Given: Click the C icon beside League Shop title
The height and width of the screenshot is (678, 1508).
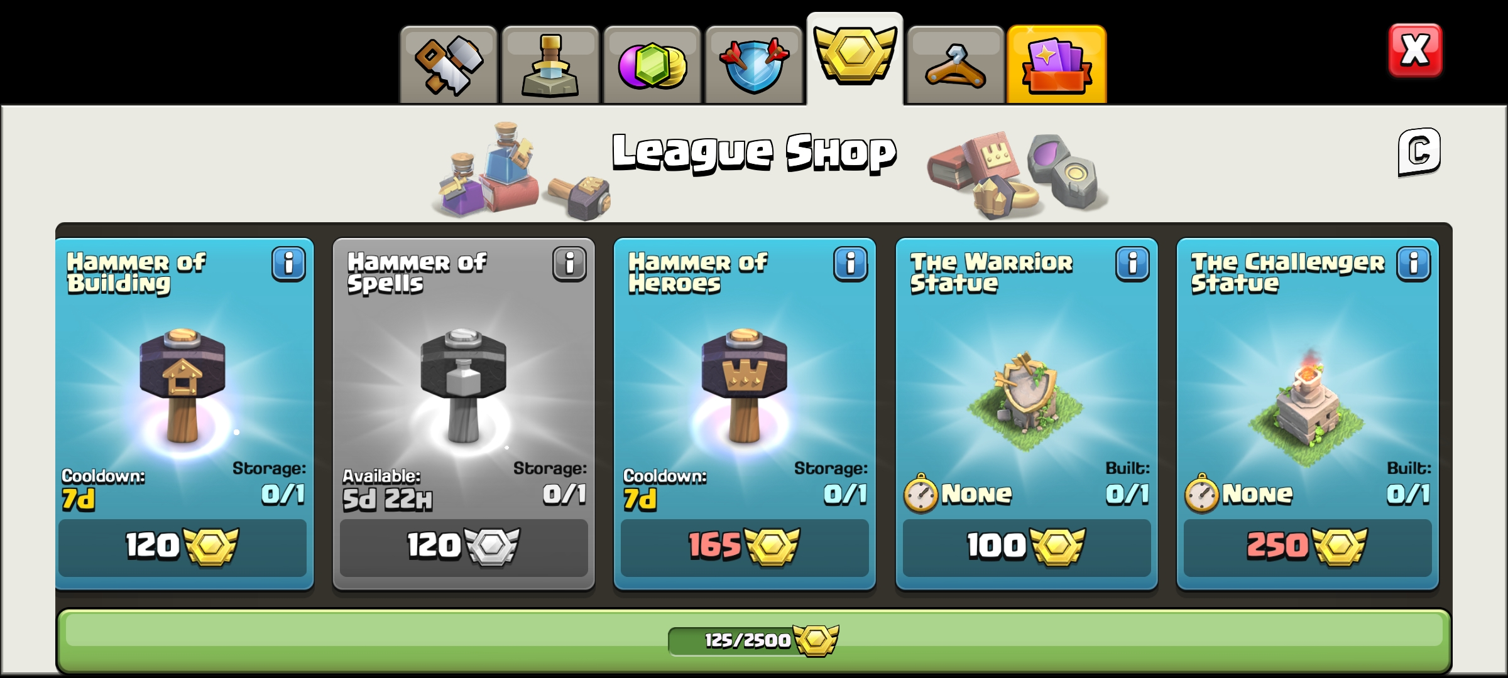Looking at the screenshot, I should 1419,152.
